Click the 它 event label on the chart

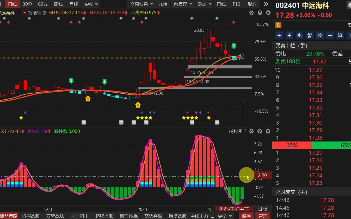point(121,123)
